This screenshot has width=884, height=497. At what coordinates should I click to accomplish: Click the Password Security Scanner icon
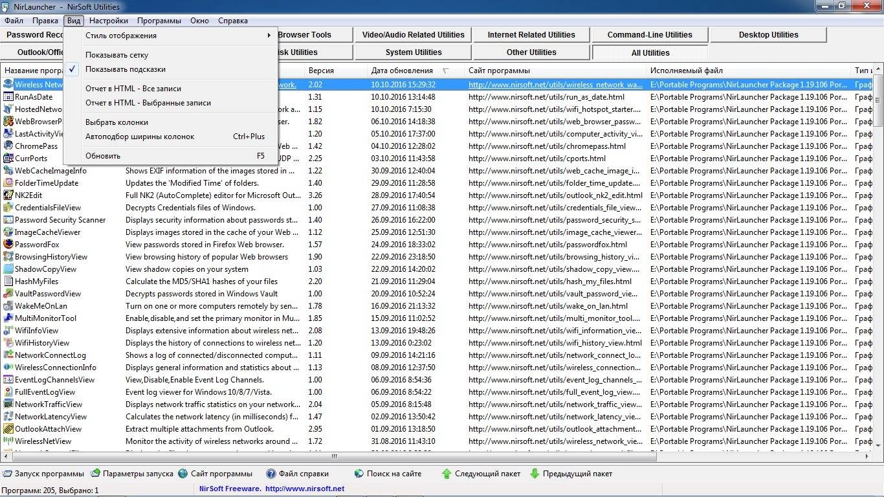(8, 220)
